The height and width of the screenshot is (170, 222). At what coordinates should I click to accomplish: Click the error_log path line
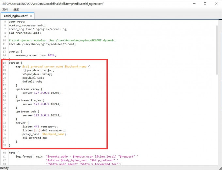tap(38, 29)
